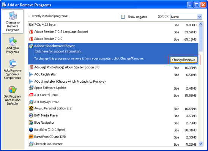Click the 33.57MB size value

[x=191, y=32]
